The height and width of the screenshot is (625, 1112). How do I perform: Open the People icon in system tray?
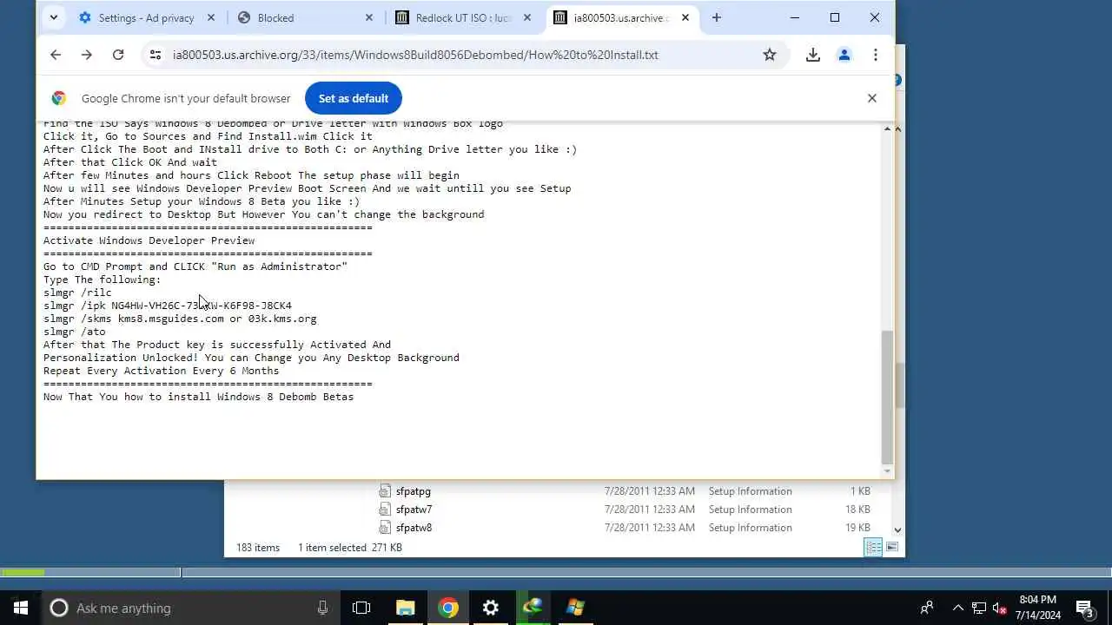pos(927,608)
